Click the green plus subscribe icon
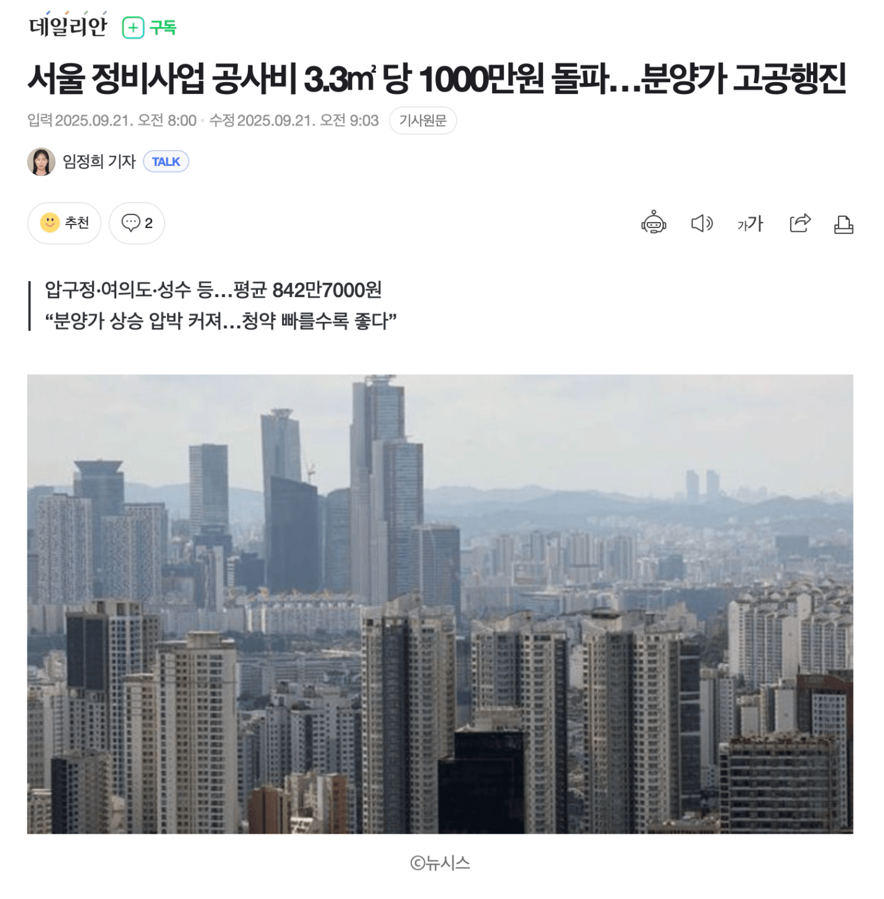This screenshot has width=884, height=899. (133, 28)
